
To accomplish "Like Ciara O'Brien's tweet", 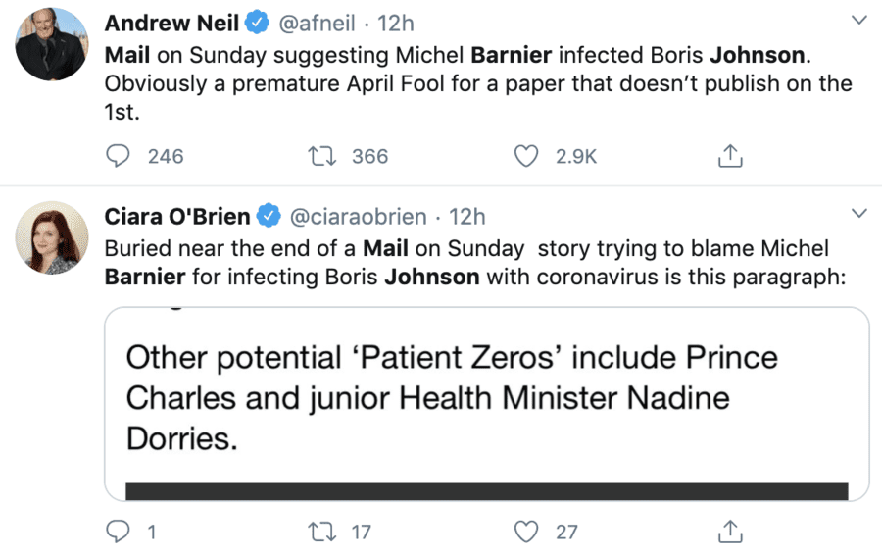I will [527, 532].
